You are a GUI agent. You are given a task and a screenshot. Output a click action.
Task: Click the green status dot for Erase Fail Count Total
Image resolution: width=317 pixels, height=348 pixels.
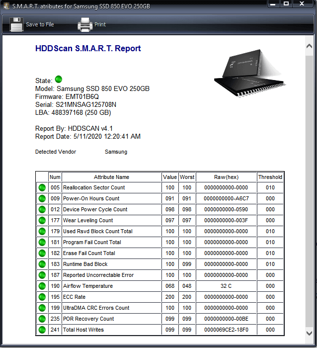[42, 253]
